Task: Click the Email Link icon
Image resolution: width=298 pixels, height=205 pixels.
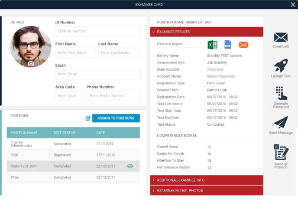Action: click(x=281, y=38)
